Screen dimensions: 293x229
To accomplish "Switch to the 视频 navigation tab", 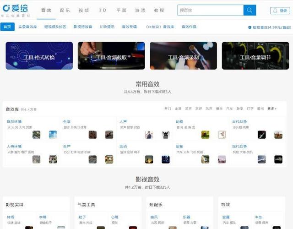I will tap(84, 10).
